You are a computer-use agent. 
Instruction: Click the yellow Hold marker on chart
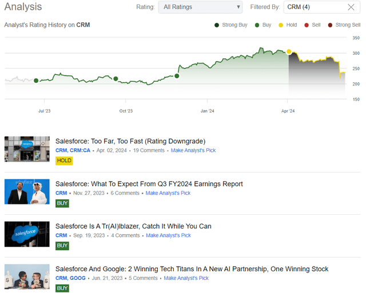(289, 52)
